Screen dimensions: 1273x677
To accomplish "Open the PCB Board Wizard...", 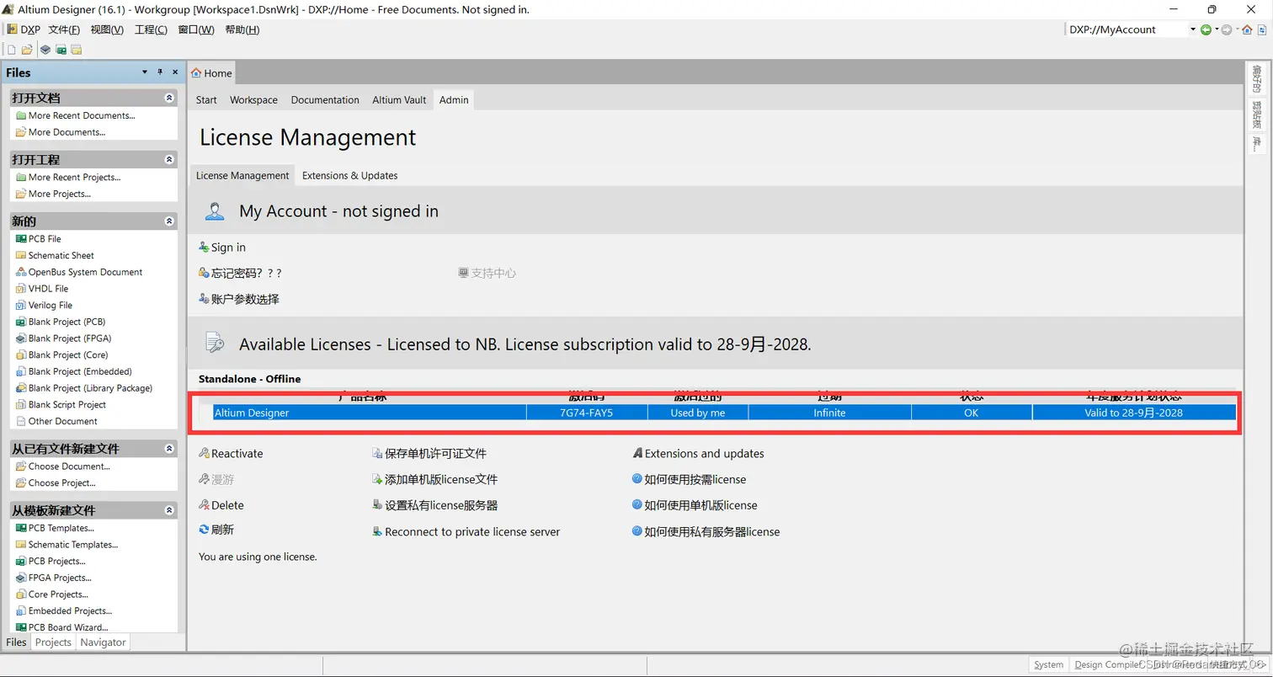I will click(62, 627).
